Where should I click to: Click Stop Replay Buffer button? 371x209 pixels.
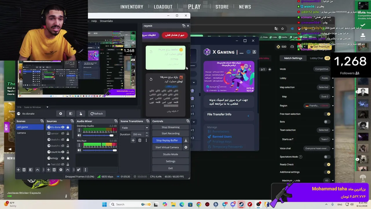tap(167, 140)
